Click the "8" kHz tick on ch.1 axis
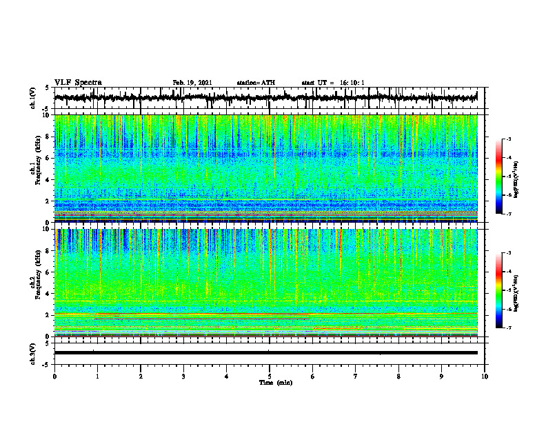Screen dimensions: 546x422 48,137
